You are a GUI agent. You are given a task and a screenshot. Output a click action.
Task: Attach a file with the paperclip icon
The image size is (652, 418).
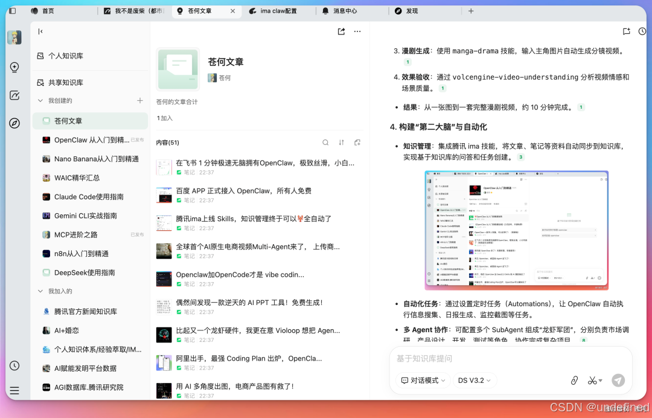coord(574,381)
